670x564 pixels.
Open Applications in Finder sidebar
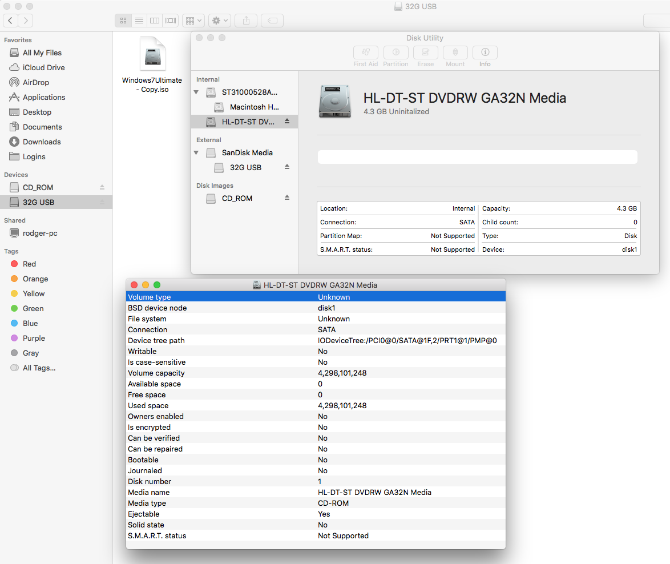coord(56,98)
